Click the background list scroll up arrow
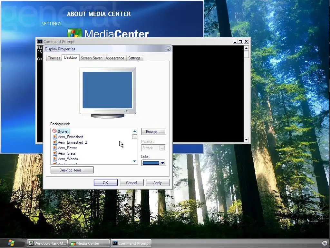The width and height of the screenshot is (330, 248). [x=134, y=131]
